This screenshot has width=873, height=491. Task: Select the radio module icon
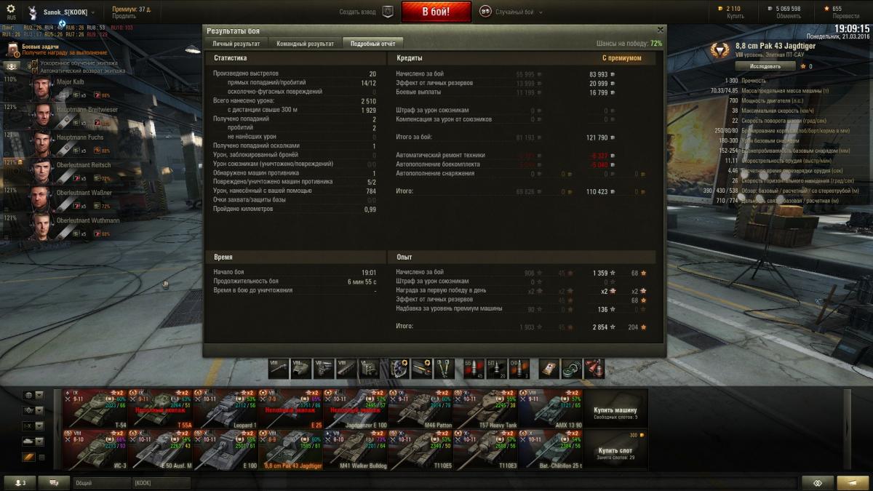(368, 368)
